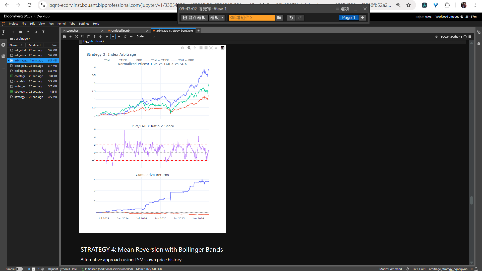Open the Code cell type dropdown
The height and width of the screenshot is (271, 482).
point(146,37)
